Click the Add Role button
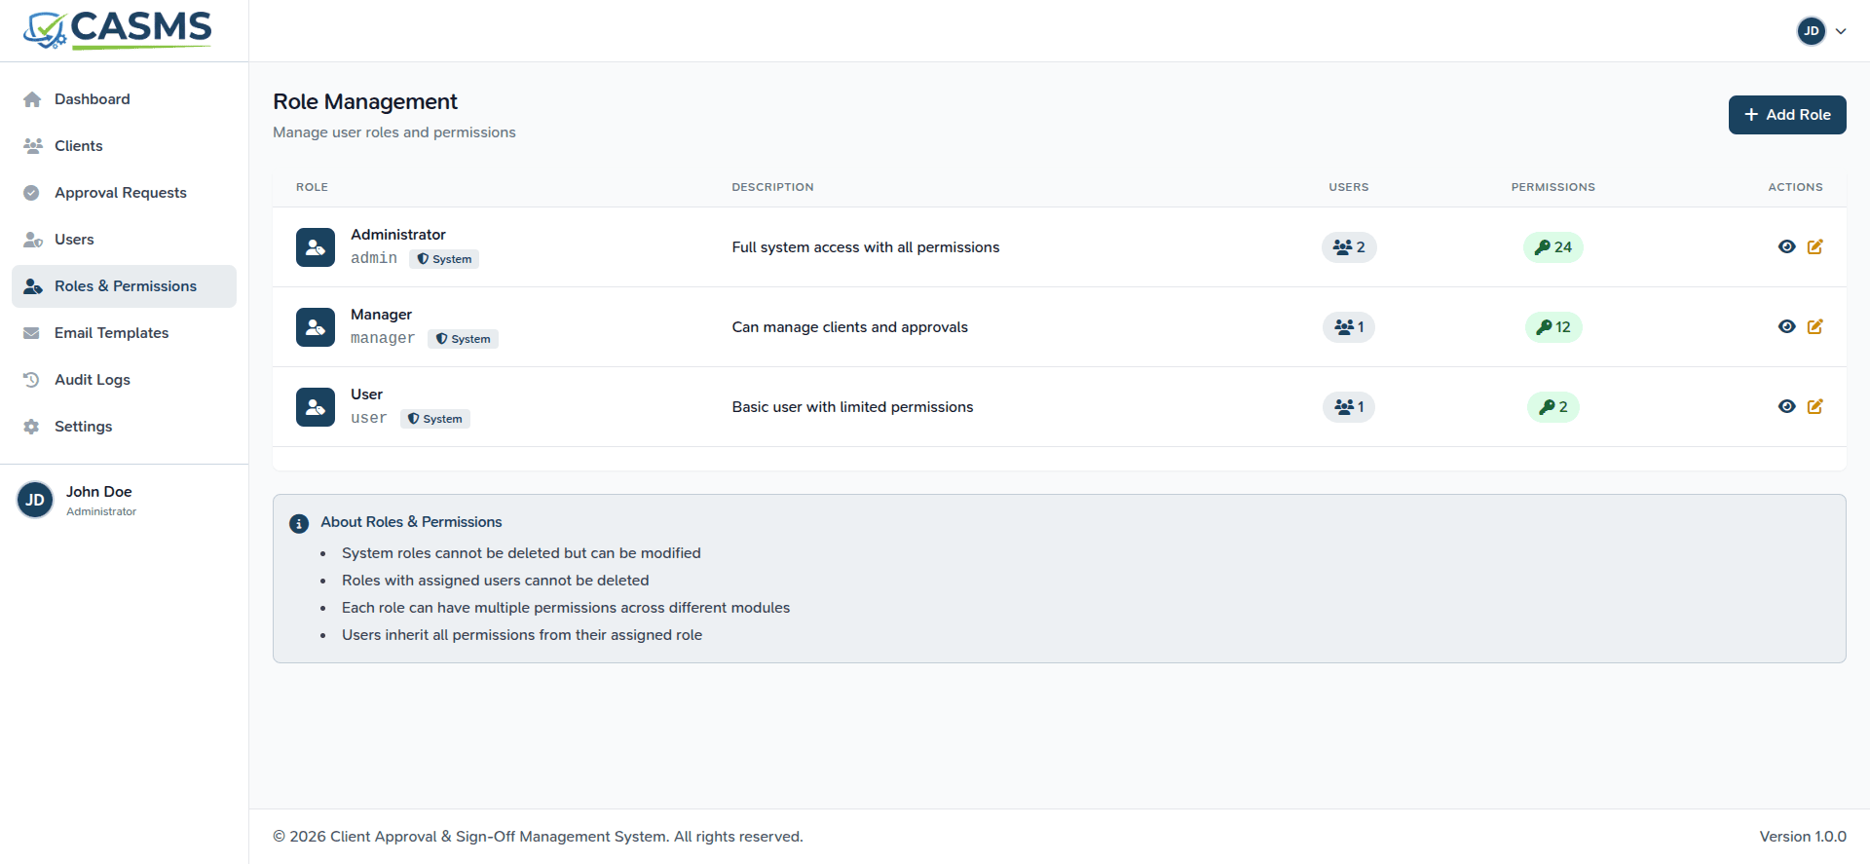This screenshot has width=1870, height=864. pyautogui.click(x=1786, y=115)
